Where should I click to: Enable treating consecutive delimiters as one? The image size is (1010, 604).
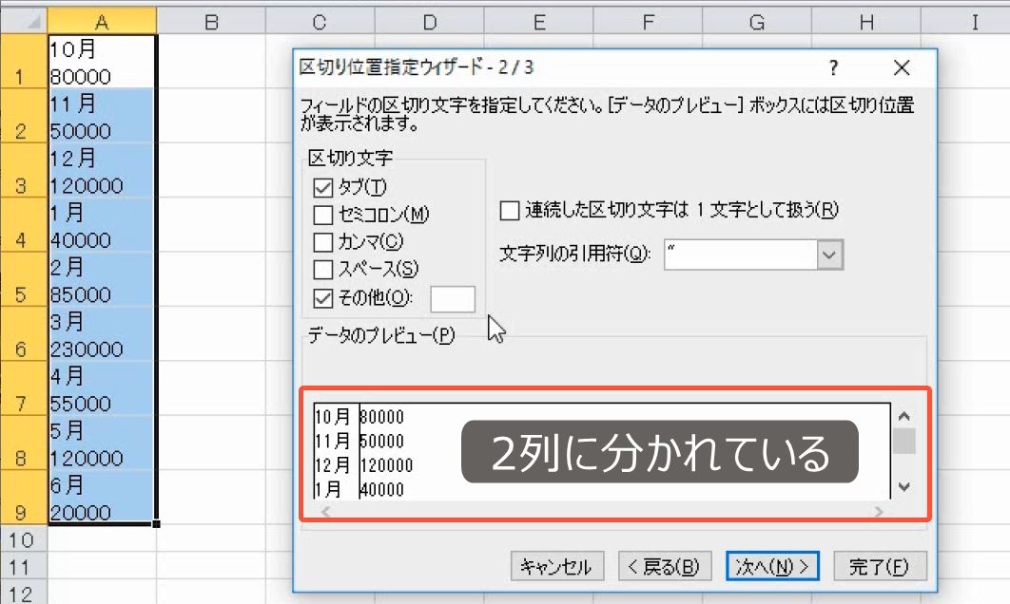tap(510, 211)
